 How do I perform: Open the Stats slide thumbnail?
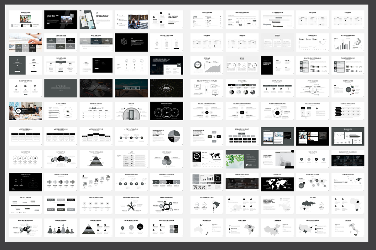[242, 65]
